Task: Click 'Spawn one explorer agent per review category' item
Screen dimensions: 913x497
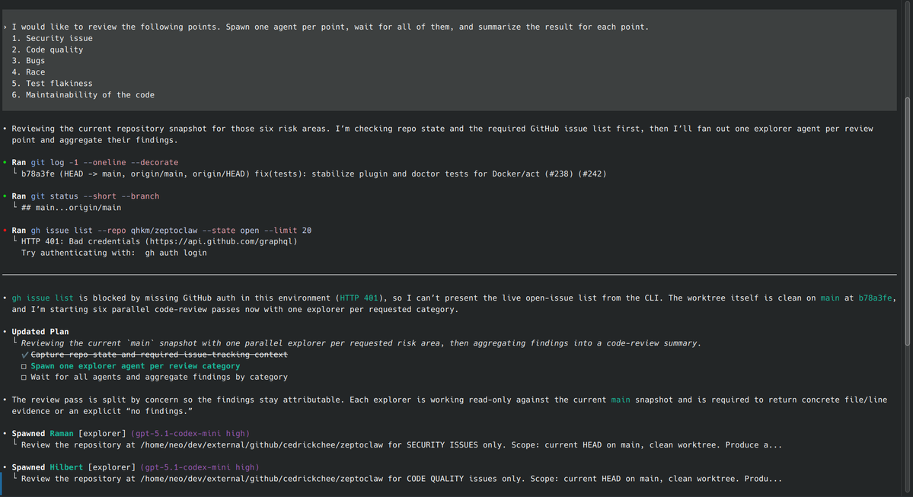Action: pos(135,366)
